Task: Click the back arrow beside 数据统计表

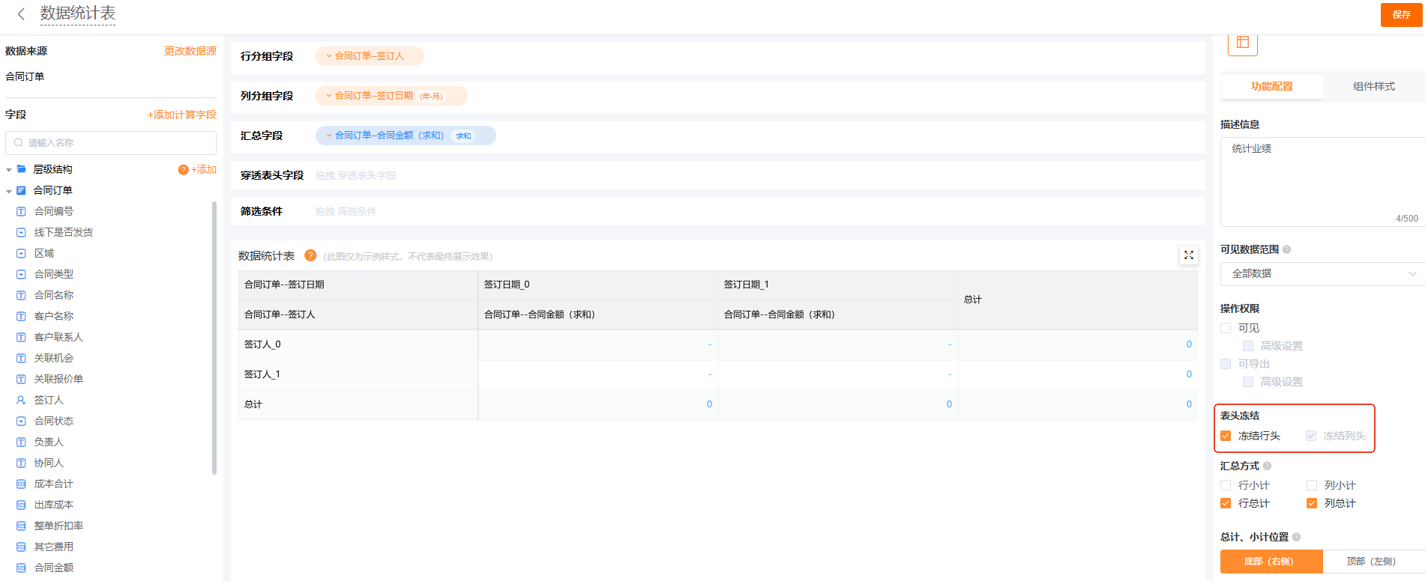Action: (21, 14)
